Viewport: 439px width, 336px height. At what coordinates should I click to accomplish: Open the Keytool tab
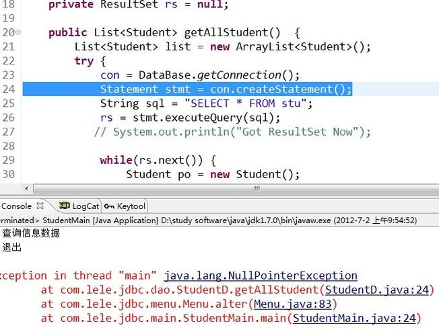pos(131,206)
